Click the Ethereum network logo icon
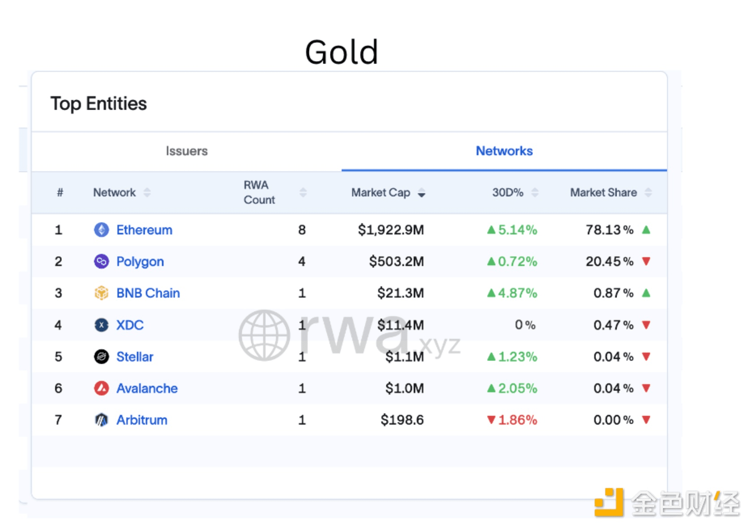Image resolution: width=746 pixels, height=523 pixels. [102, 230]
